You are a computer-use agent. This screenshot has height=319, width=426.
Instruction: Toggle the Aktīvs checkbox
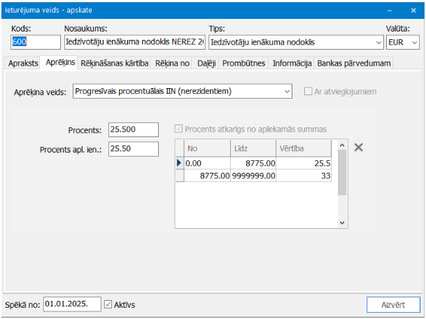108,304
